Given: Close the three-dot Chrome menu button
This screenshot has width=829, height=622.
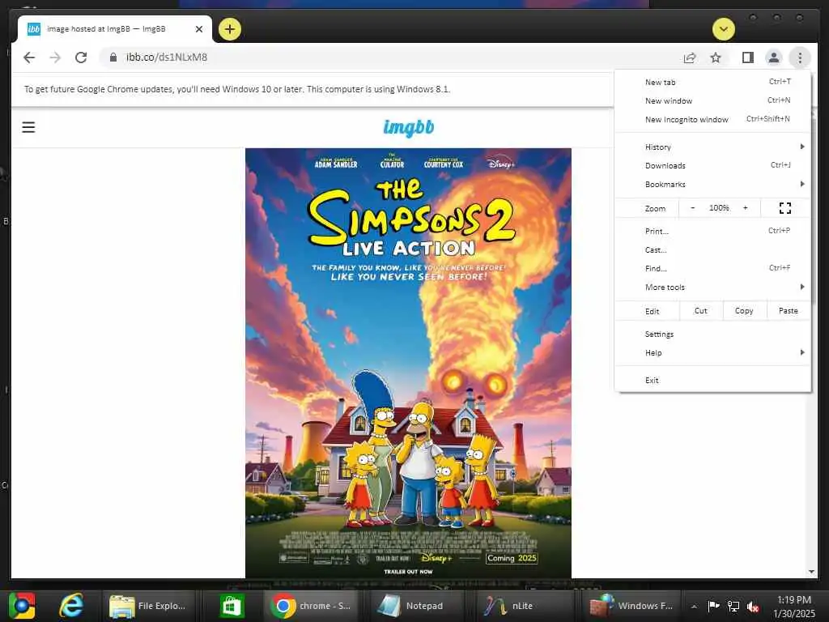Looking at the screenshot, I should [800, 58].
